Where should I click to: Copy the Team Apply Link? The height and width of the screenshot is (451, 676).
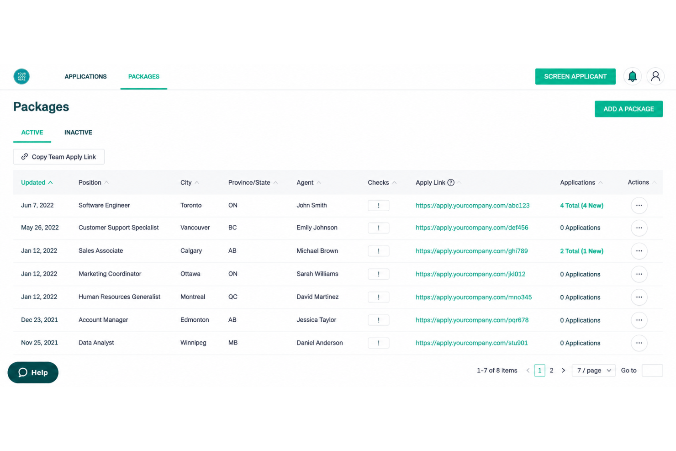[59, 157]
